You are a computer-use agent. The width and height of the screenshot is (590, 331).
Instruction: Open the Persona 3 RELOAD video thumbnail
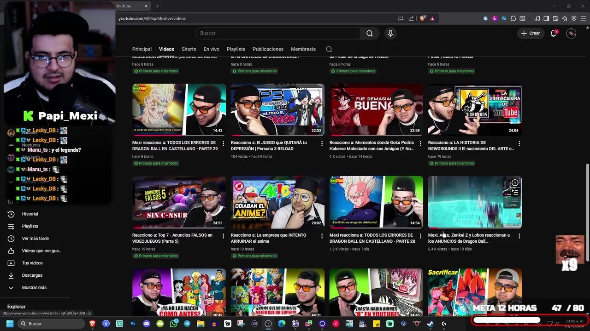(x=277, y=109)
